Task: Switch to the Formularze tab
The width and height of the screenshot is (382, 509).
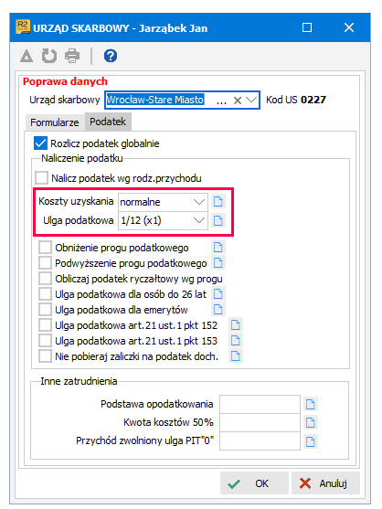Action: [55, 122]
